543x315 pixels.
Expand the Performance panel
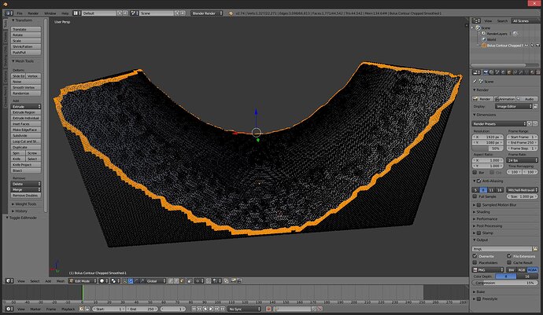point(486,219)
